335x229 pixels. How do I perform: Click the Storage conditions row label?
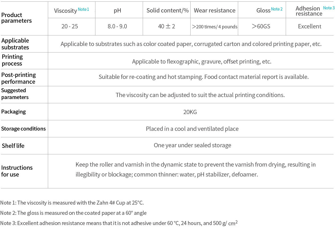[x=23, y=129]
